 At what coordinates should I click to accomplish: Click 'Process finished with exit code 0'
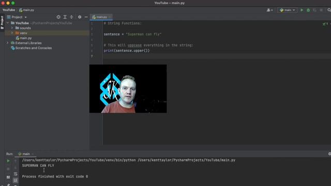(x=55, y=177)
